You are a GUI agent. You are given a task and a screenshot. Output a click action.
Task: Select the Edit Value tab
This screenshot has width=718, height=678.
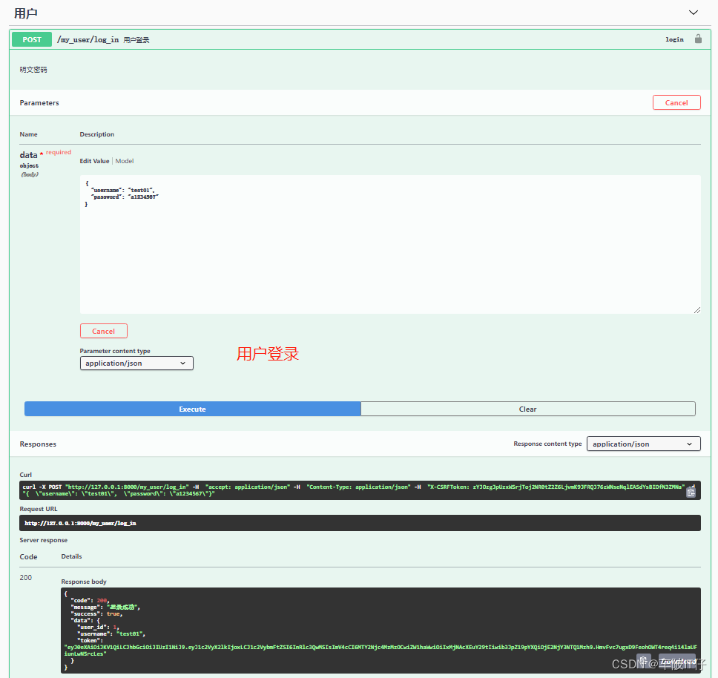(x=93, y=161)
